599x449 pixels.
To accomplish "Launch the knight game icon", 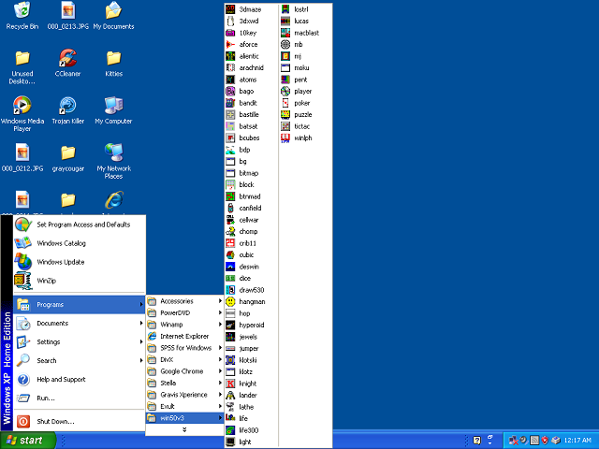I will pyautogui.click(x=230, y=384).
